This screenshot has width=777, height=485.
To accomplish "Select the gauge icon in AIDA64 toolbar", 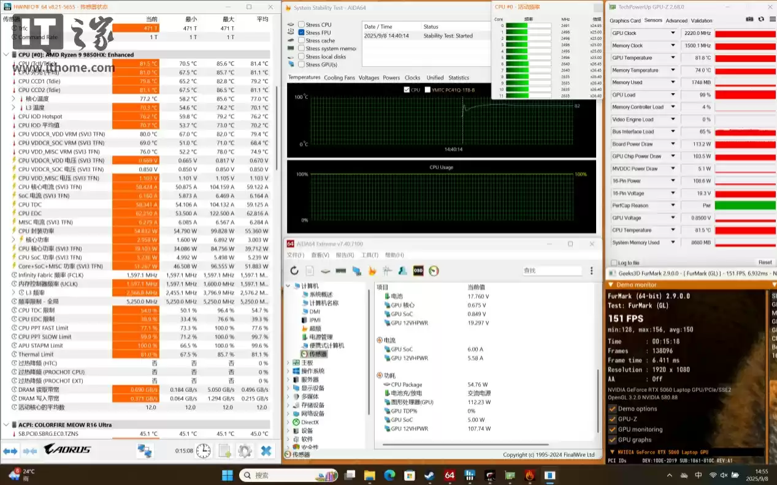I will click(x=434, y=271).
